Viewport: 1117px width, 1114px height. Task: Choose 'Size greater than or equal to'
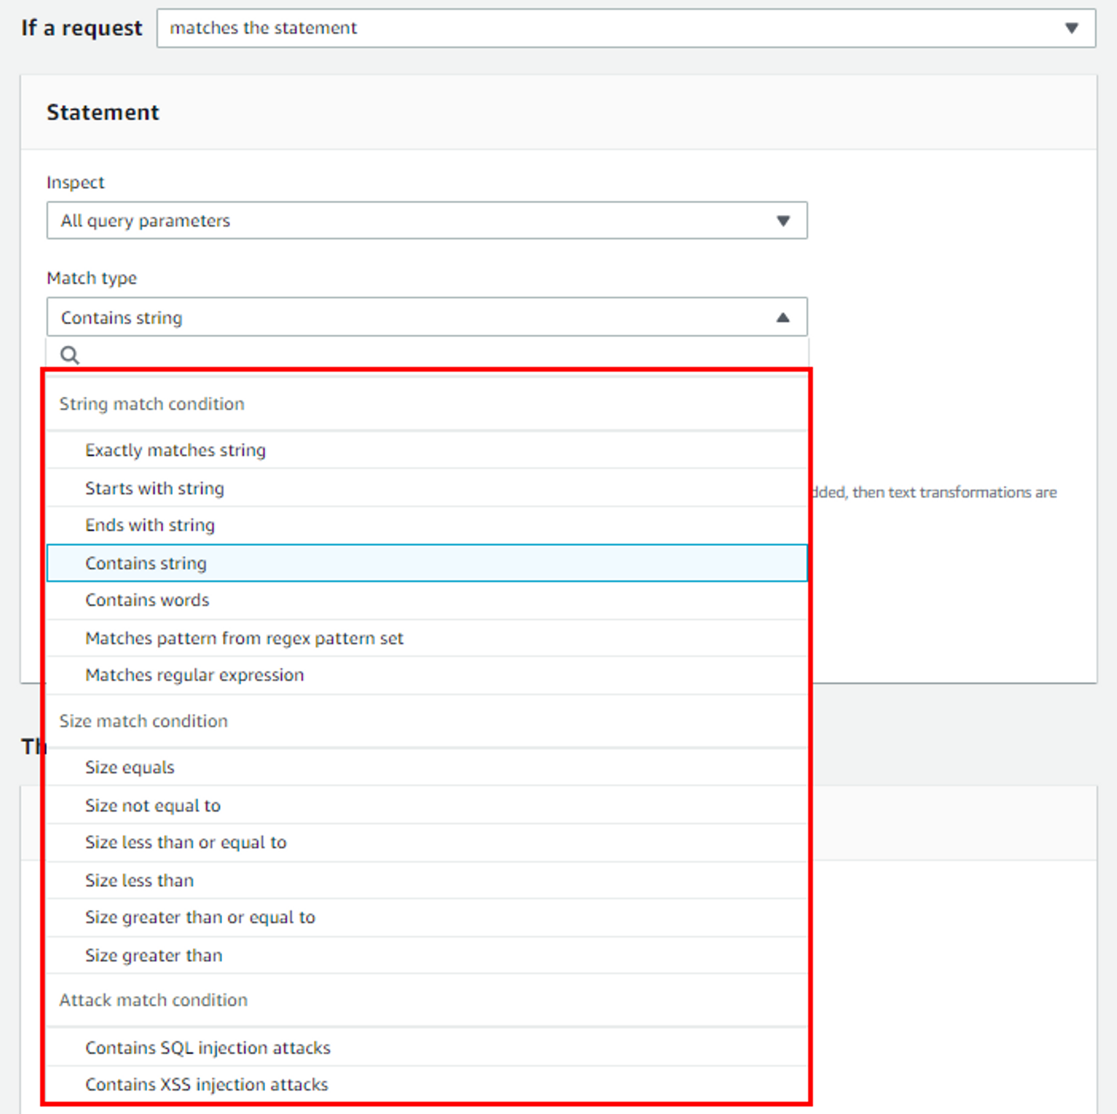200,917
